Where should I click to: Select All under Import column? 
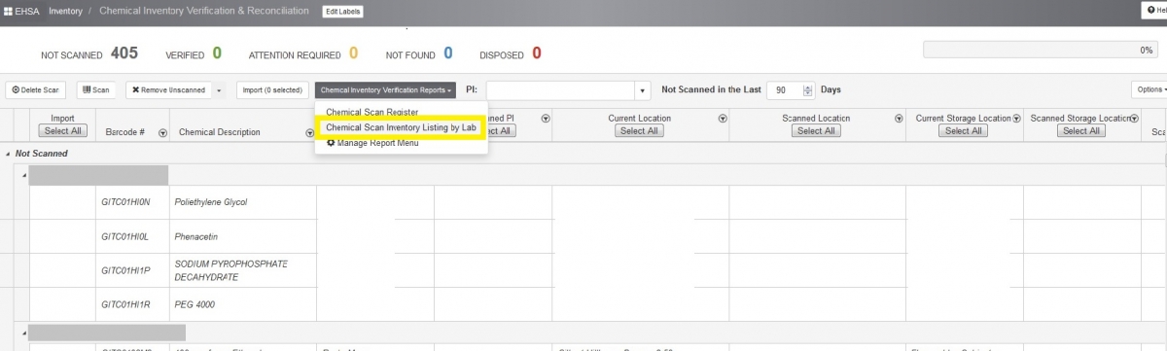tap(62, 131)
